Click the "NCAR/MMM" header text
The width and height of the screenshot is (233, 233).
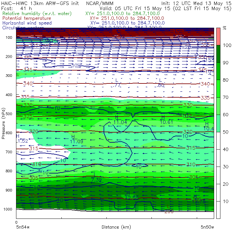100,3
